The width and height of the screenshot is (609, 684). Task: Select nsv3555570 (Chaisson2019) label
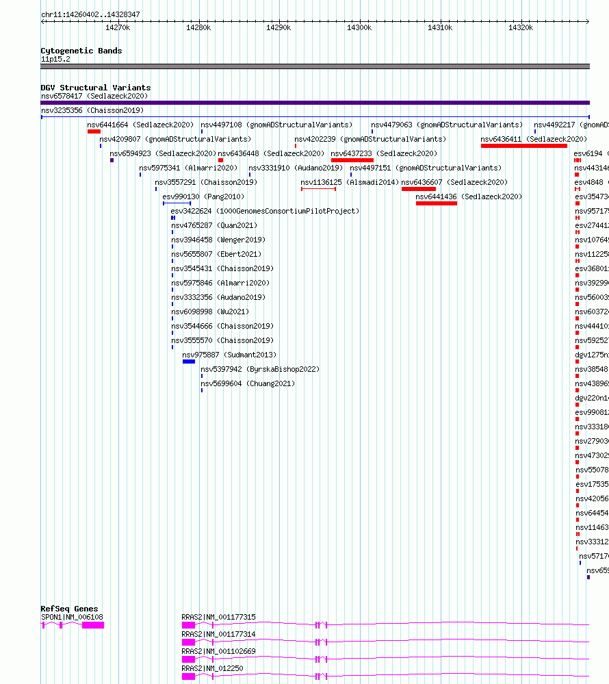pyautogui.click(x=223, y=341)
